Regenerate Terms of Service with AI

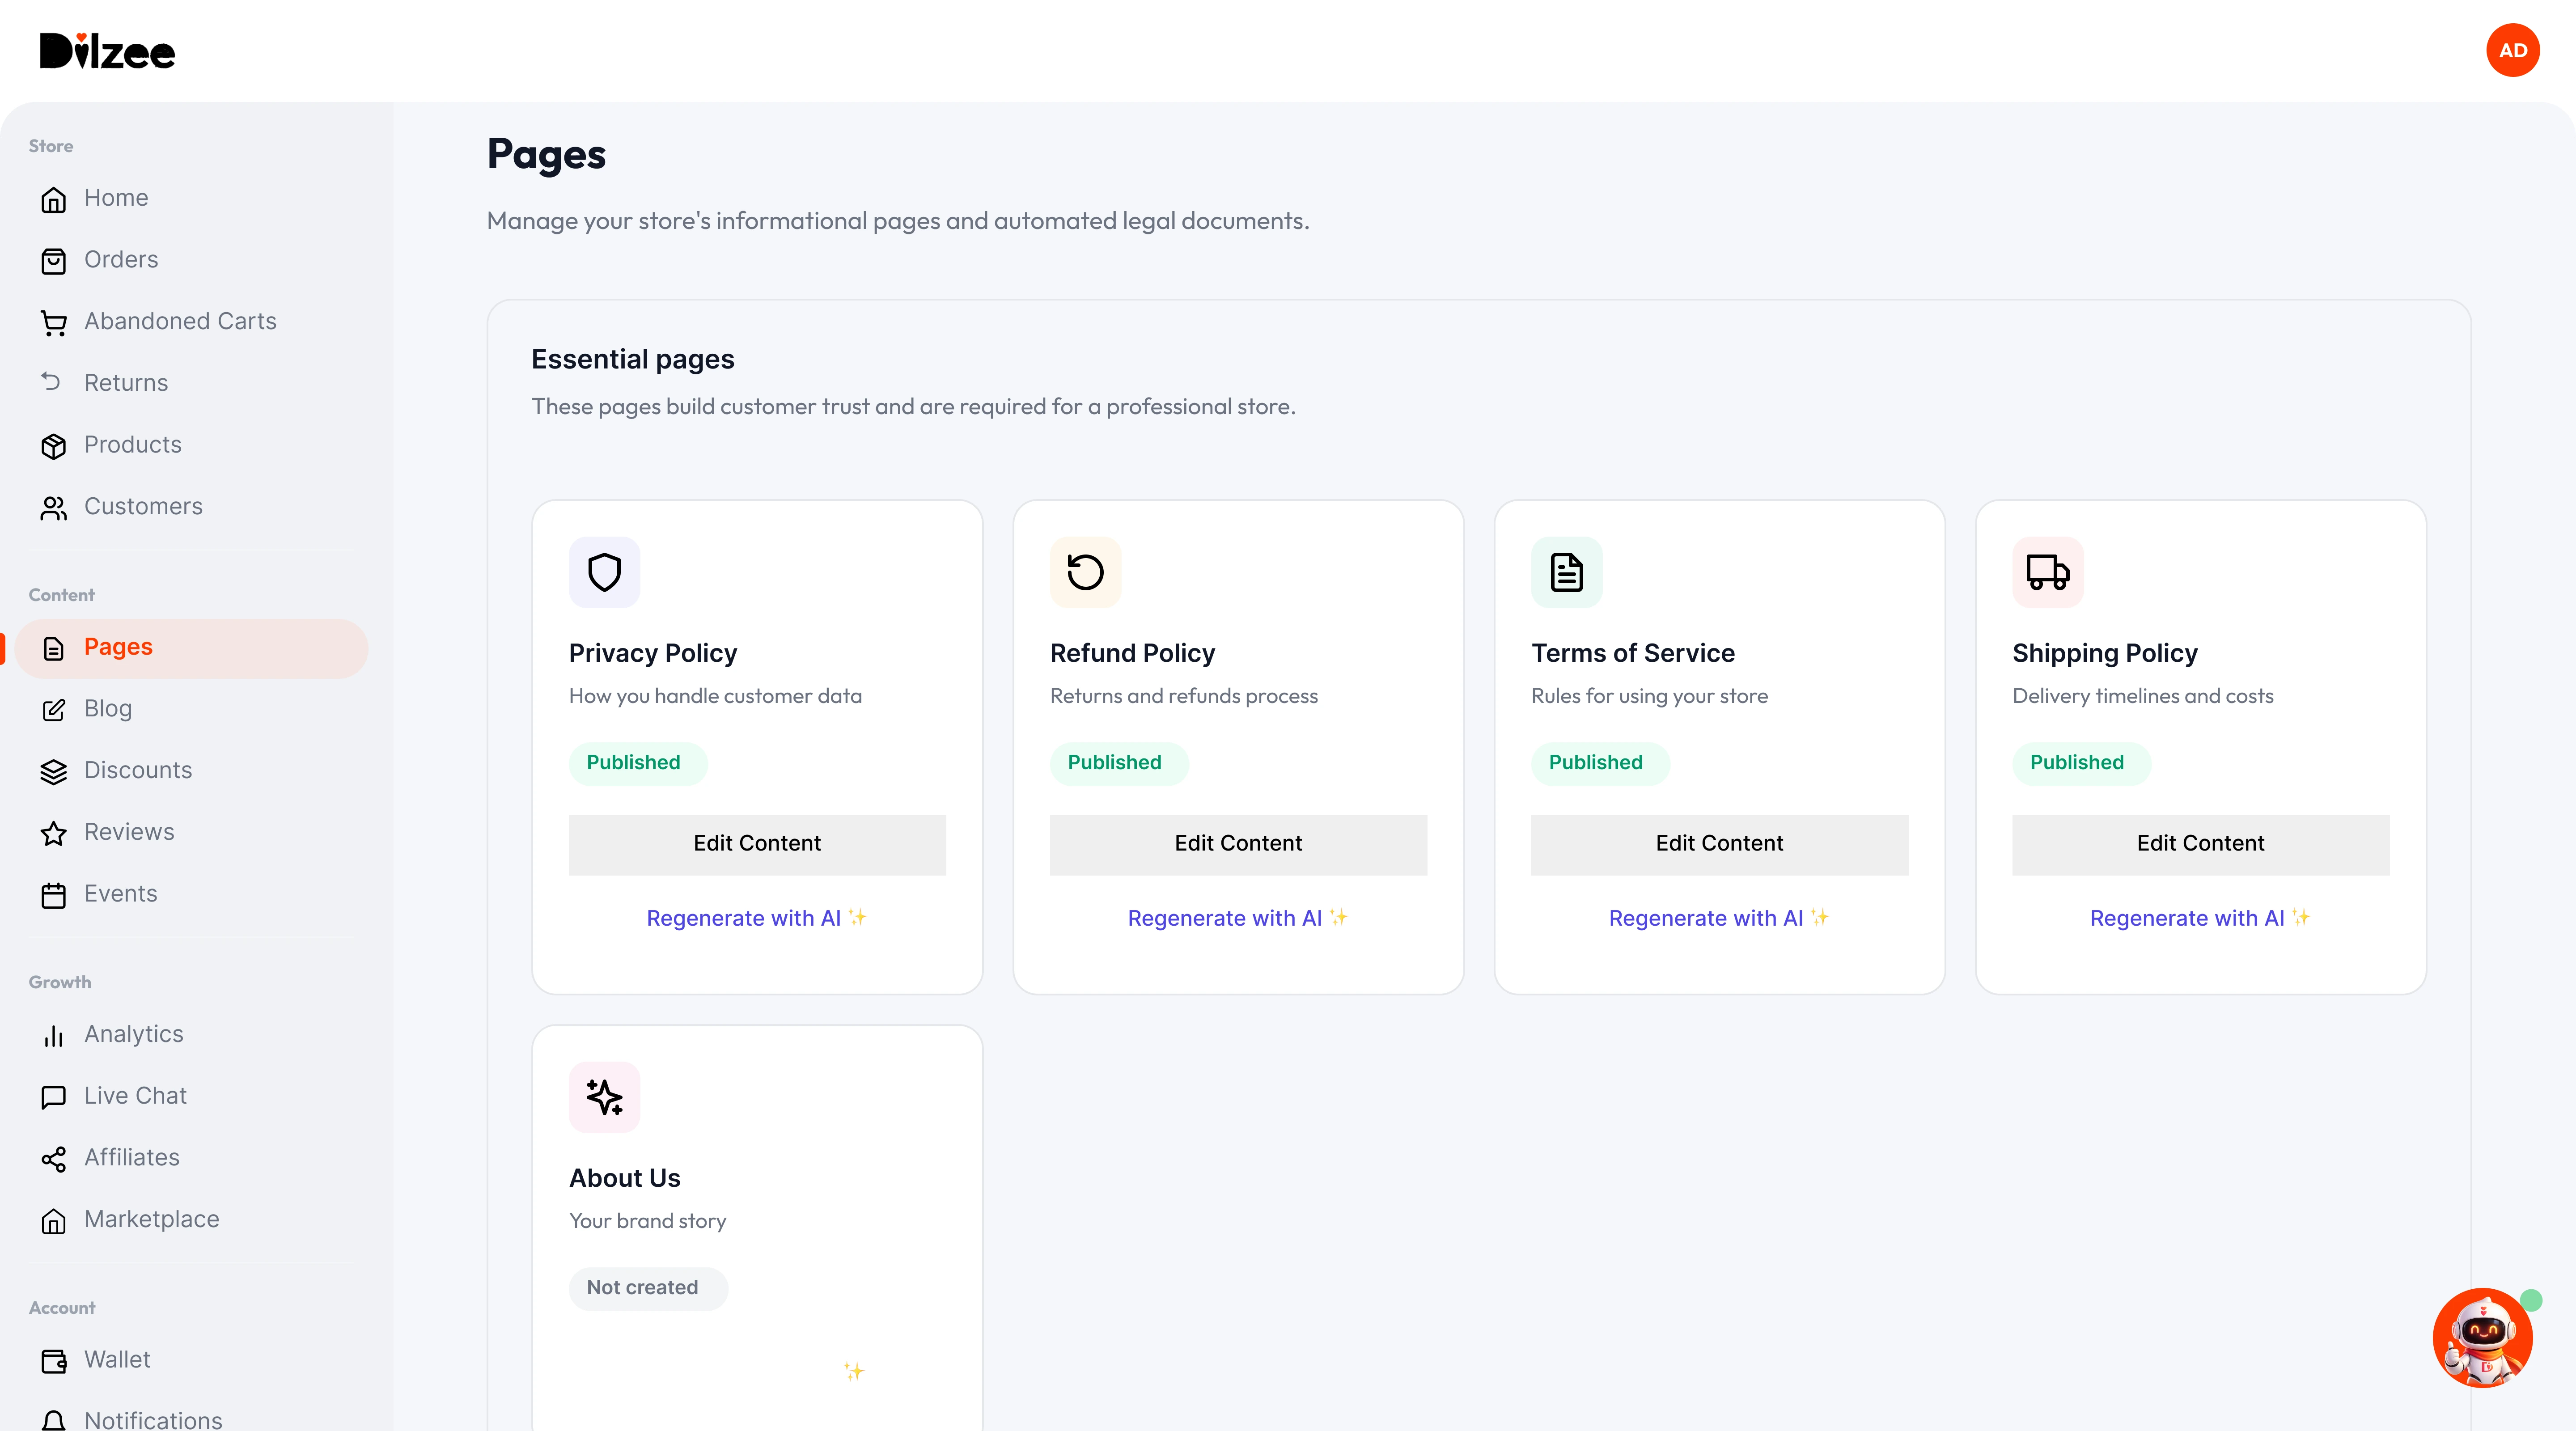coord(1719,918)
